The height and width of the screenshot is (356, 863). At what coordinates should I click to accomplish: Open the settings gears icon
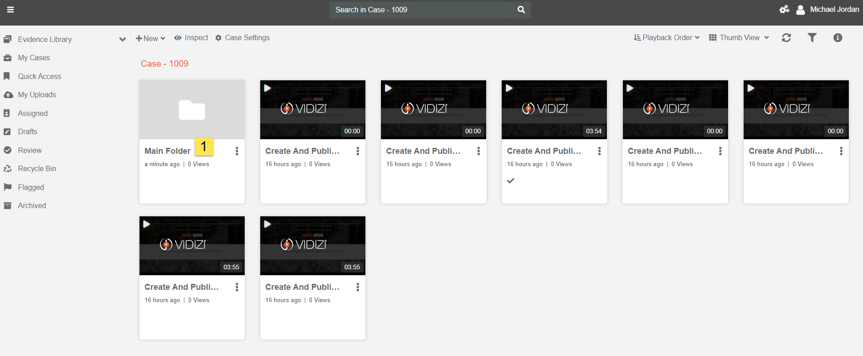[784, 10]
